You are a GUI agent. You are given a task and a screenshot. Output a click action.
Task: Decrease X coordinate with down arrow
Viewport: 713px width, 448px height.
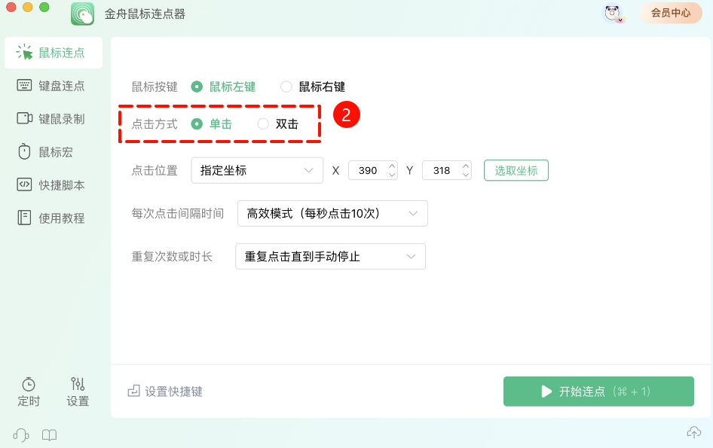click(x=392, y=175)
